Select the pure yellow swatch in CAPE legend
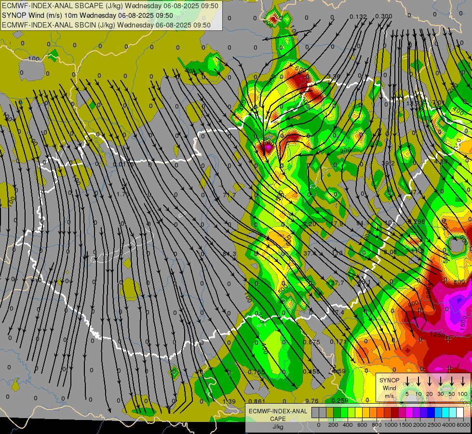The height and width of the screenshot is (434, 472). point(359,412)
